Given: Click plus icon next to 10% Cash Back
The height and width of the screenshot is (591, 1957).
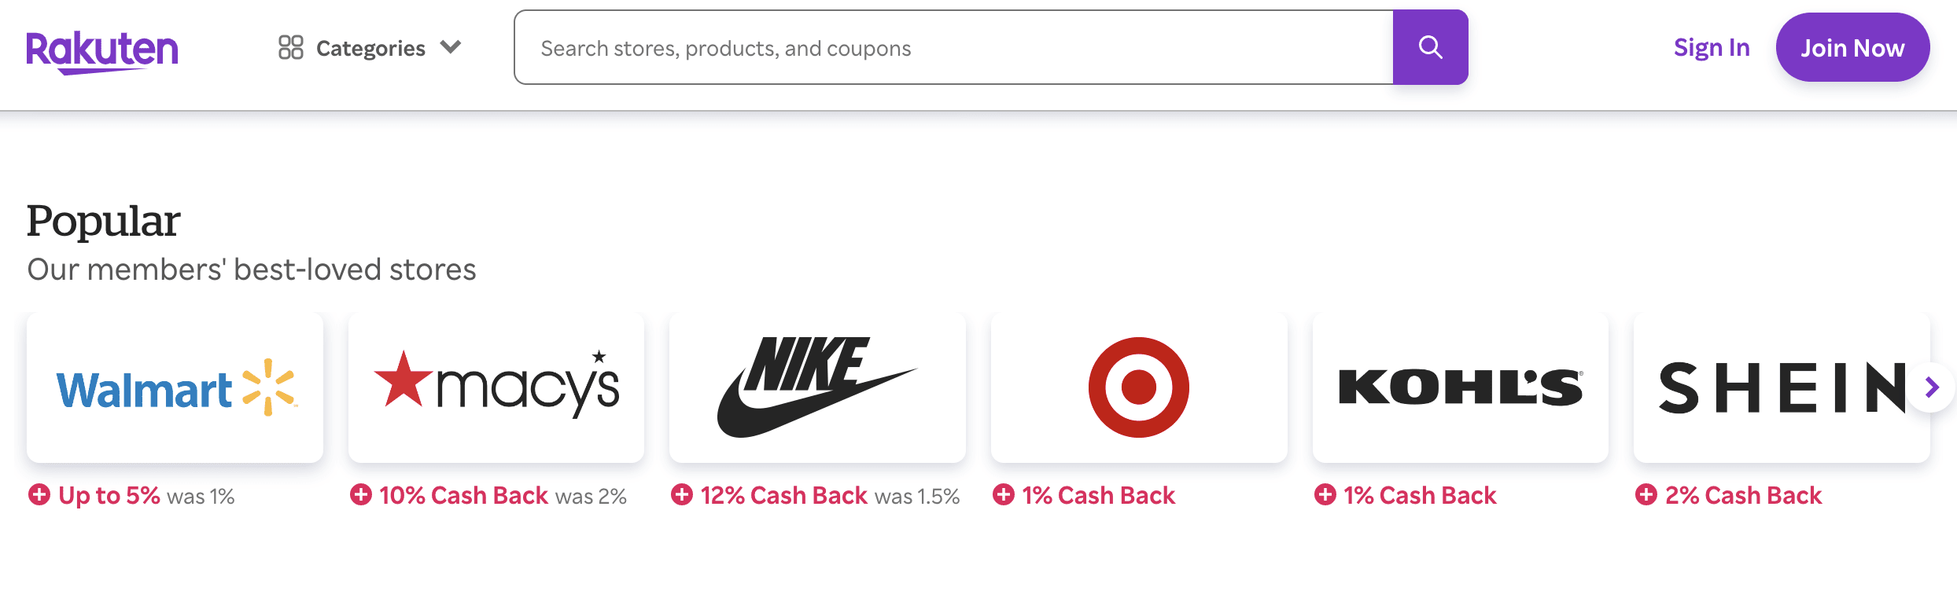Looking at the screenshot, I should click(361, 495).
